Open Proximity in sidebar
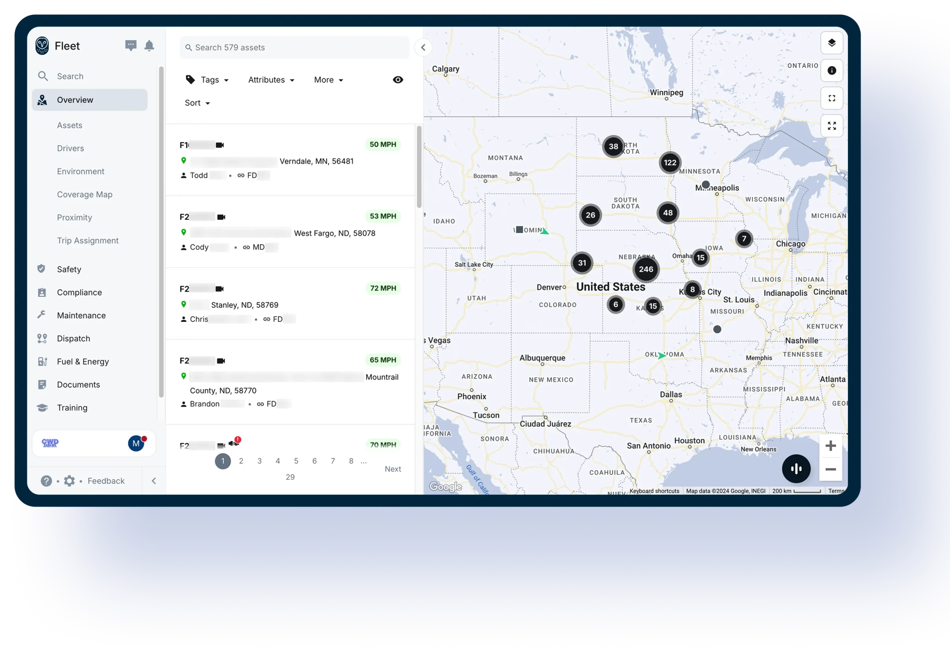 pyautogui.click(x=74, y=217)
